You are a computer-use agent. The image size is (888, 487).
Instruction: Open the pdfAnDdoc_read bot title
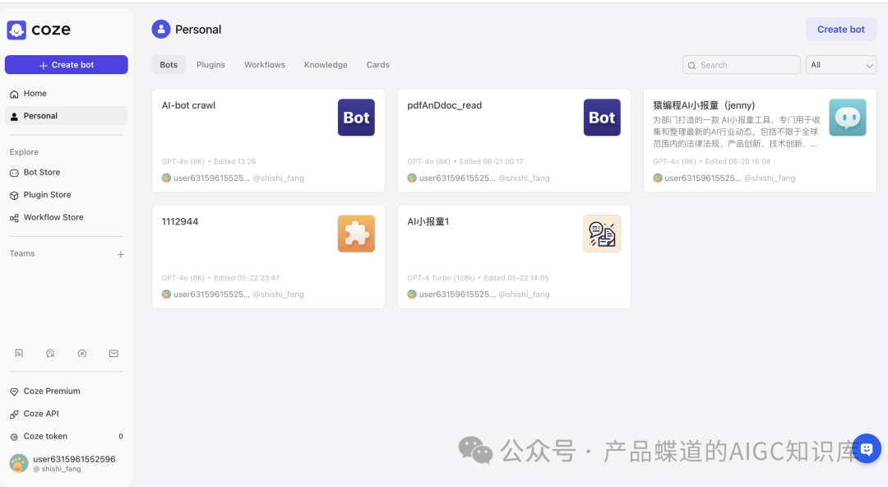coord(445,105)
